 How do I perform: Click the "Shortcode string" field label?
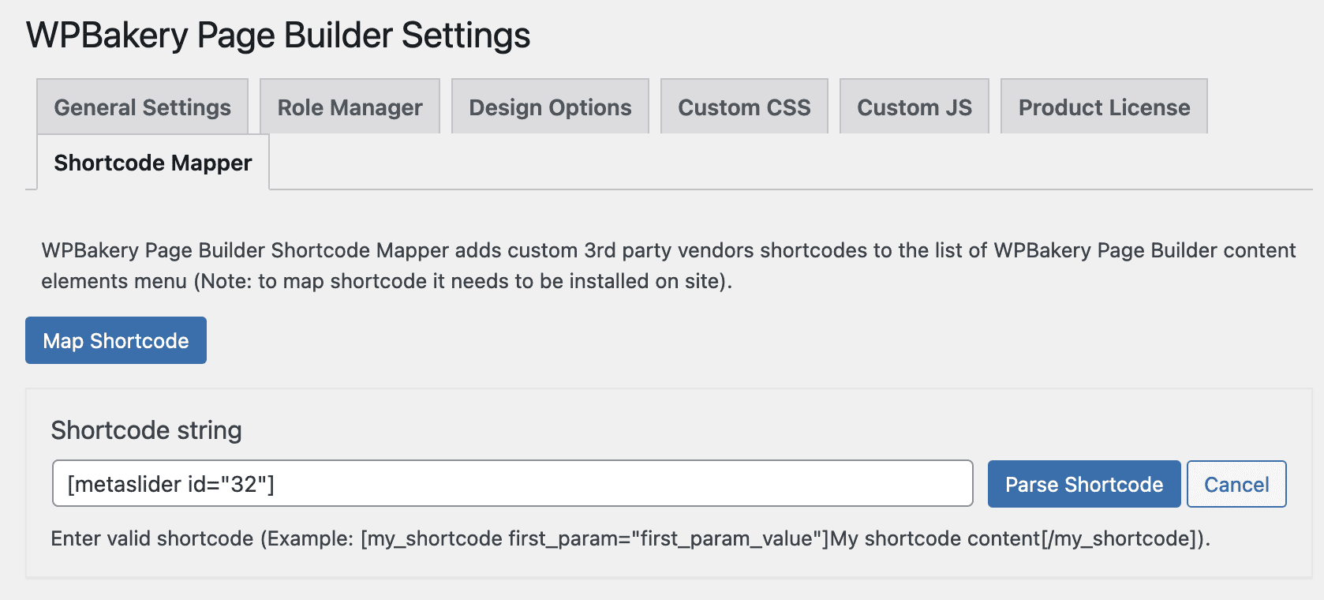click(x=146, y=430)
